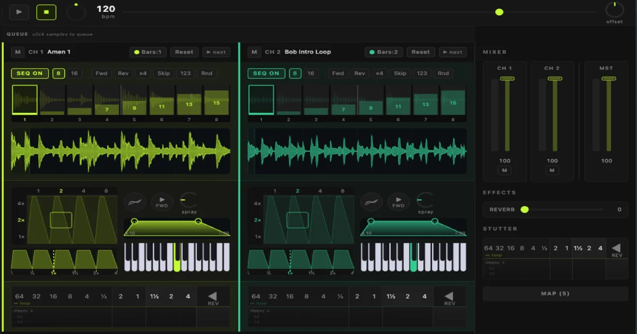Click the curve shape icon on channel 2
The image size is (637, 334).
(372, 201)
